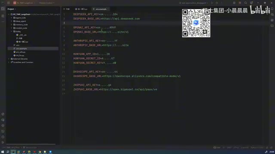Click the DEEPSEEK_BASE_URL value
This screenshot has width=275, height=154.
(x=121, y=19)
